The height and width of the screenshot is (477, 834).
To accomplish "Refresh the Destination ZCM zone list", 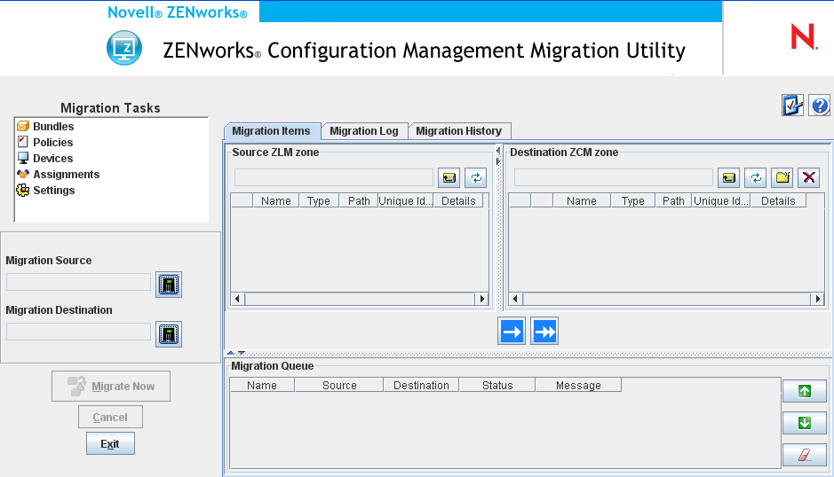I will coord(755,178).
